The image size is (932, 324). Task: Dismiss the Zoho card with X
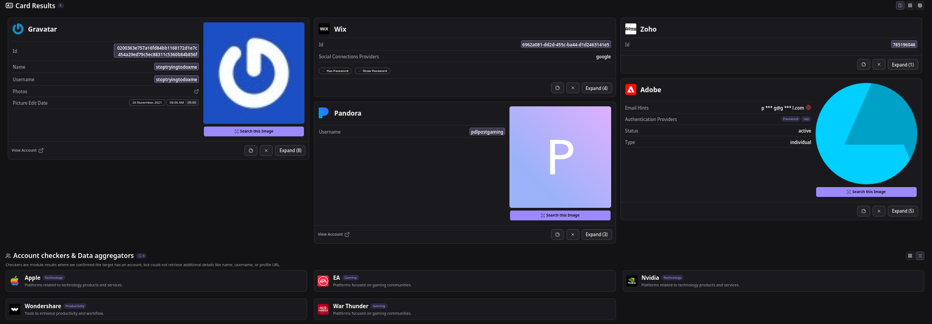[879, 64]
